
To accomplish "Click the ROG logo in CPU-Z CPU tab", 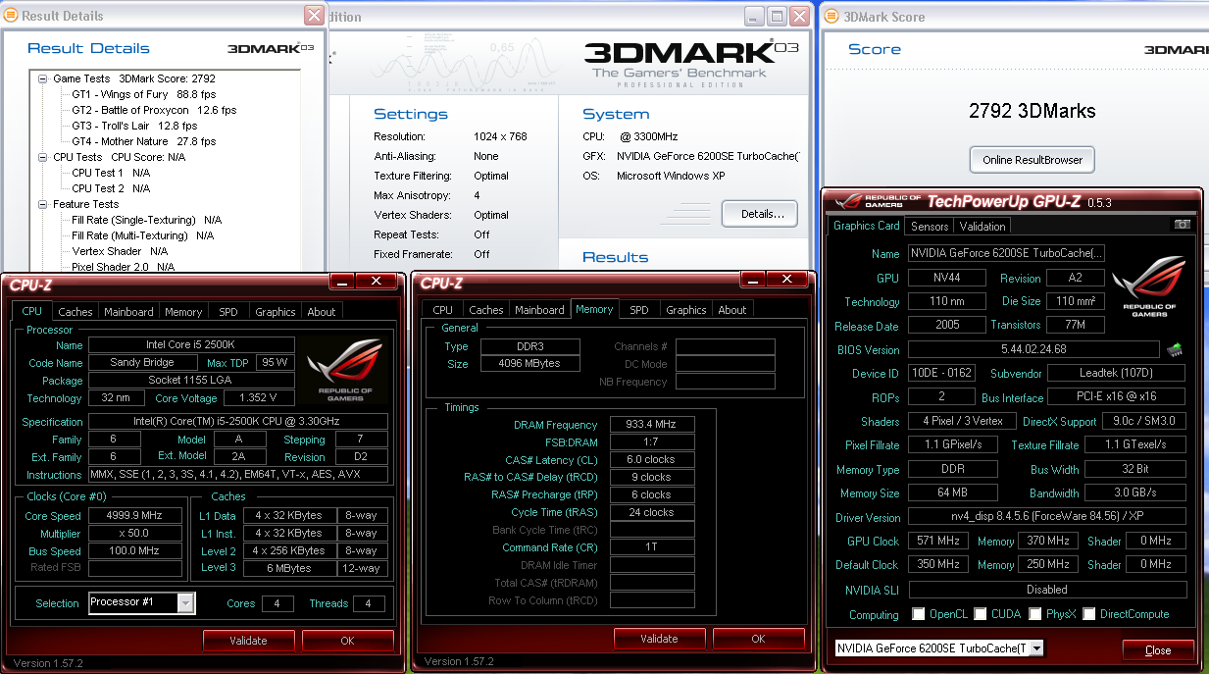I will 343,372.
